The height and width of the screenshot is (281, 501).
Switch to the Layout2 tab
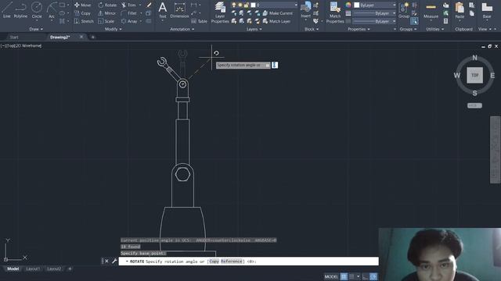click(x=54, y=269)
